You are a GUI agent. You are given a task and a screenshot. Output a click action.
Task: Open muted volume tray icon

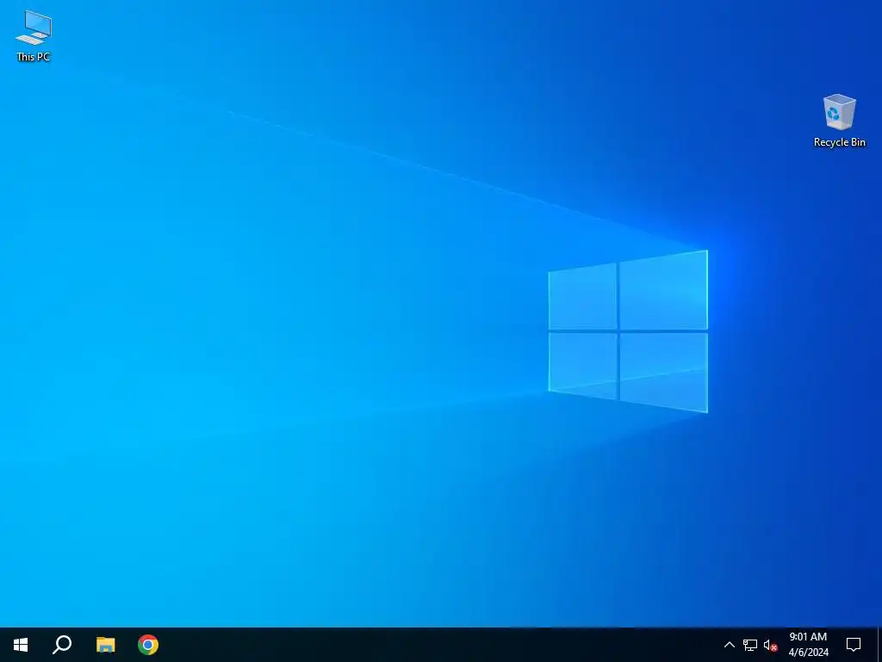[x=770, y=645]
